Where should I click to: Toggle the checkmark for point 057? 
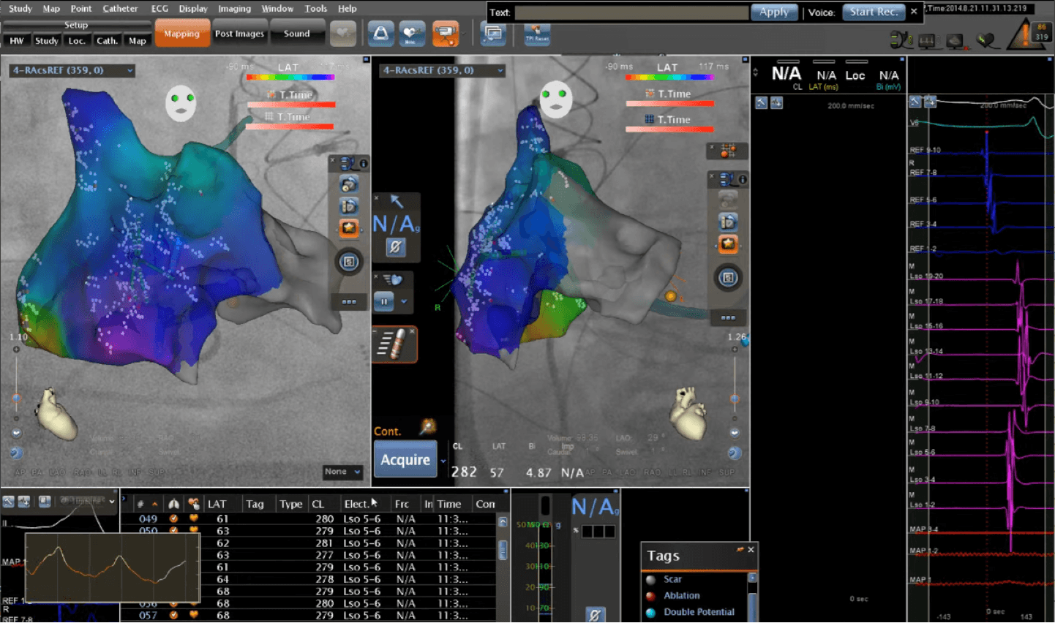174,615
